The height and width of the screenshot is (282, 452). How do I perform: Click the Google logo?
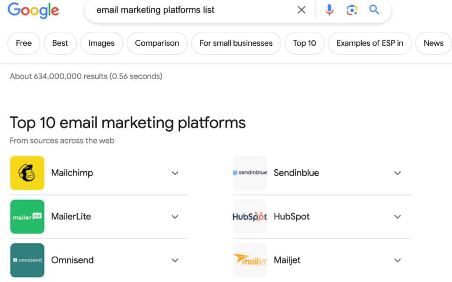tap(33, 10)
